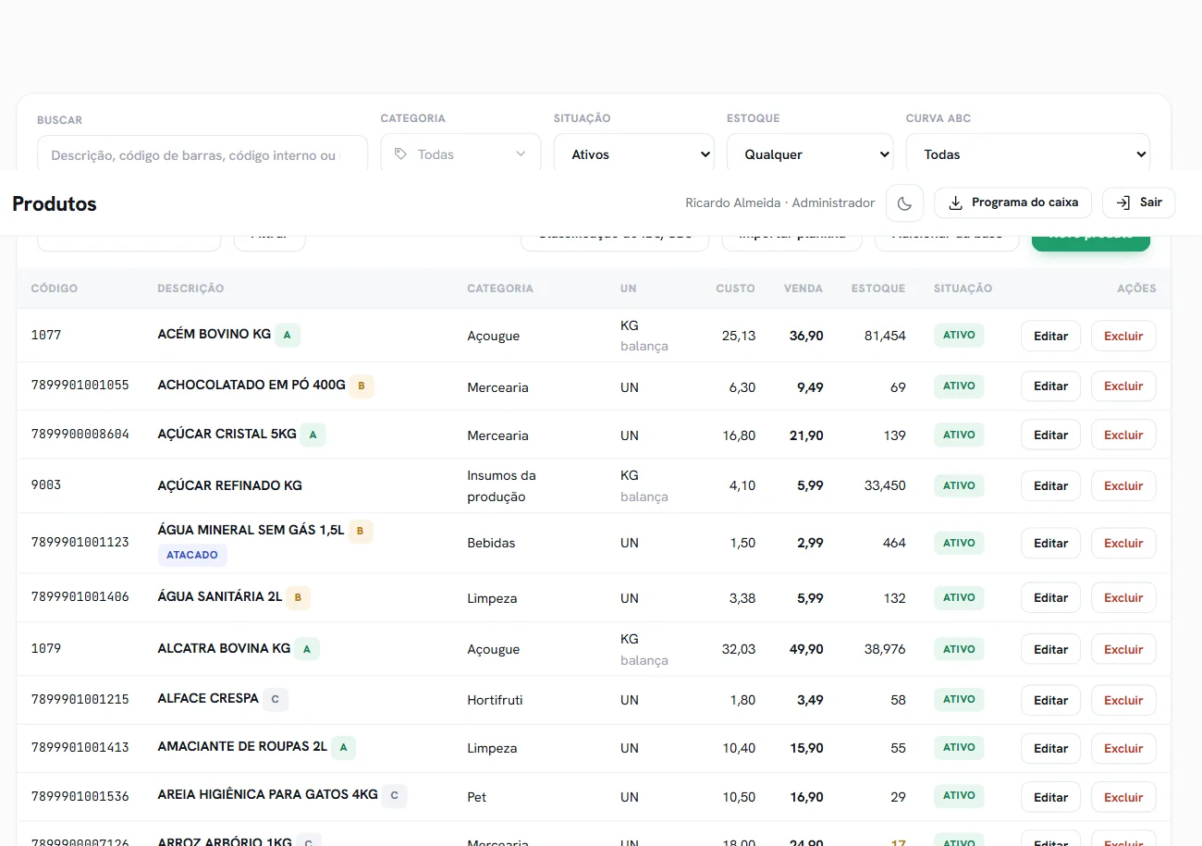This screenshot has width=1202, height=846.
Task: Toggle dark mode with the moon icon
Action: (904, 203)
